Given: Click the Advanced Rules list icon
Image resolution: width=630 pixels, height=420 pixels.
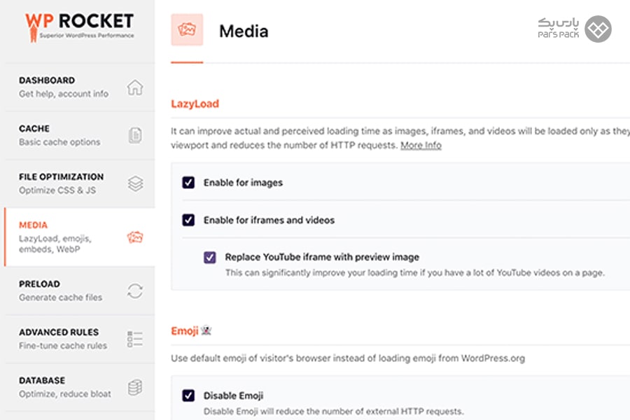Looking at the screenshot, I should click(x=135, y=339).
